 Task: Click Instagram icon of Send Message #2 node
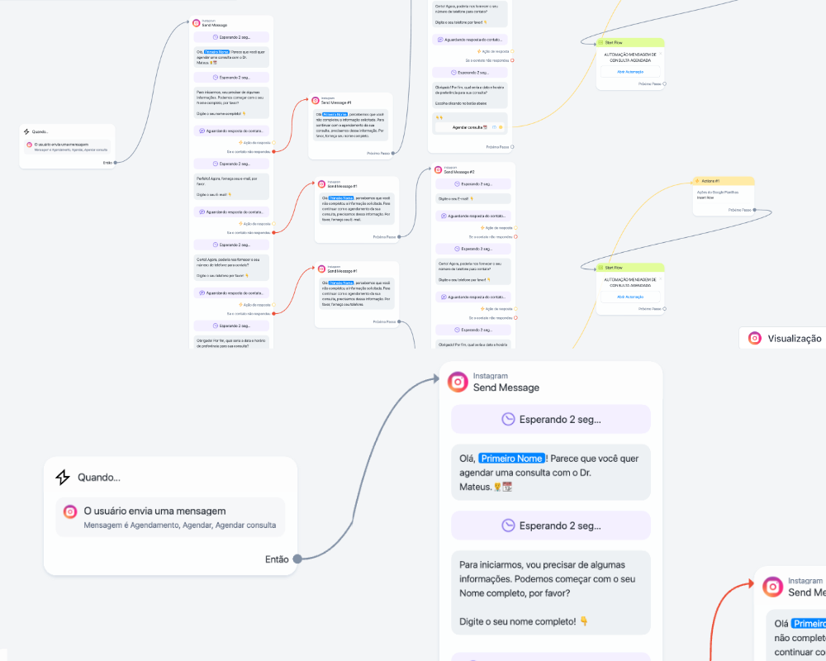pos(438,170)
